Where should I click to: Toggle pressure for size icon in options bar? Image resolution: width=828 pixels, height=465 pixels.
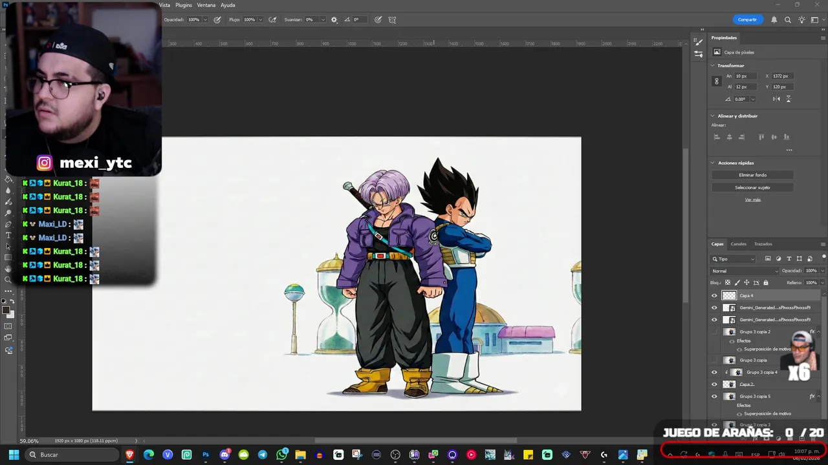pos(378,20)
